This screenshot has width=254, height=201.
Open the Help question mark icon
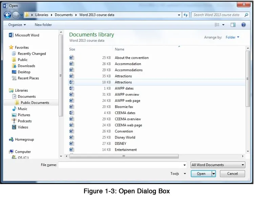coord(243,25)
